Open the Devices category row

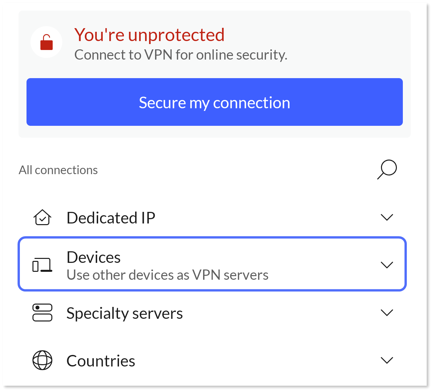click(212, 264)
